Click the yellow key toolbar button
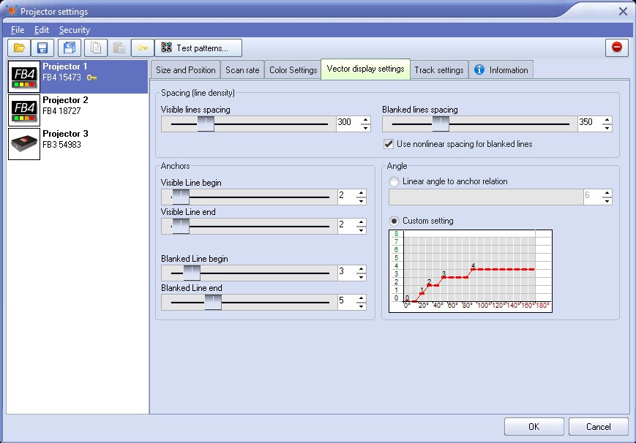 pos(142,48)
